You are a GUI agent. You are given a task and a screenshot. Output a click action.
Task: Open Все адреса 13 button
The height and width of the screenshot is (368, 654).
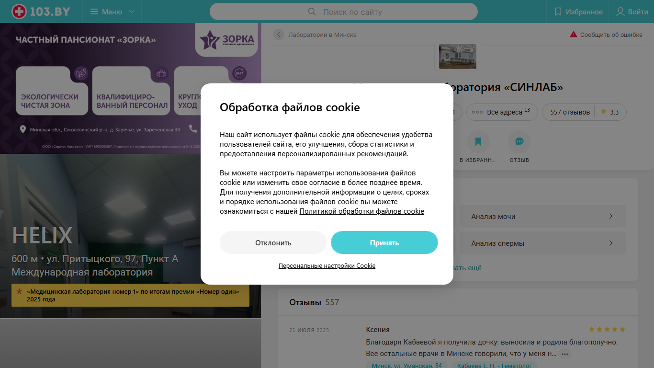point(502,112)
